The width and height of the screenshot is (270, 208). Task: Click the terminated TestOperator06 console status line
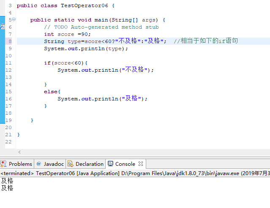pyautogui.click(x=135, y=173)
